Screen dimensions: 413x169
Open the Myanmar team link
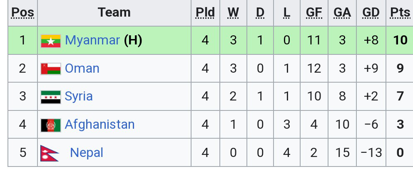coord(92,40)
